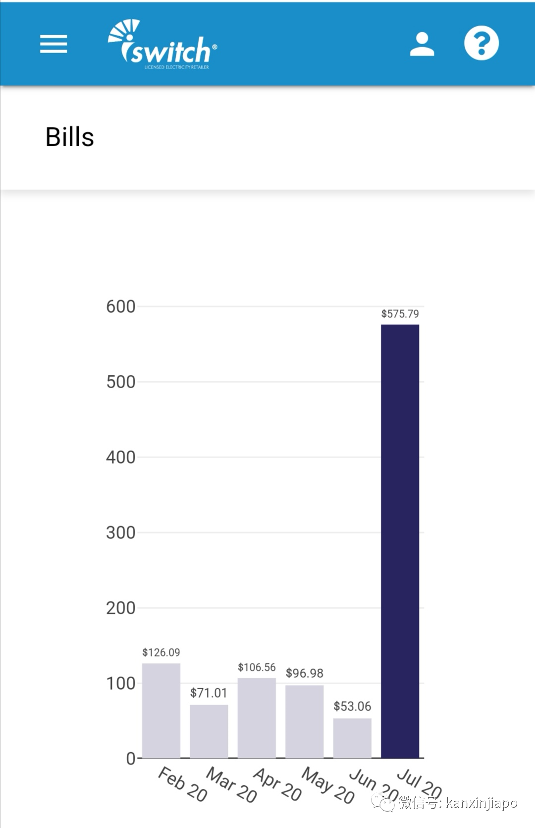Click the $71.01 amount label

pos(209,693)
